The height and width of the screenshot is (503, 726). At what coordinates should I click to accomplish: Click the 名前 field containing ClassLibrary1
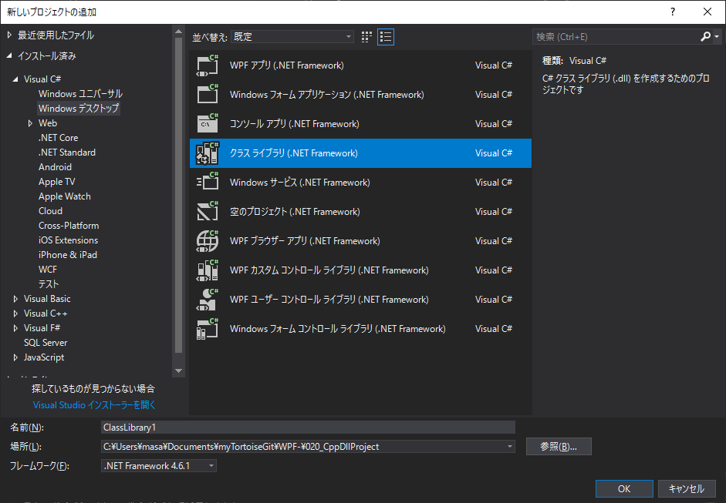click(308, 428)
